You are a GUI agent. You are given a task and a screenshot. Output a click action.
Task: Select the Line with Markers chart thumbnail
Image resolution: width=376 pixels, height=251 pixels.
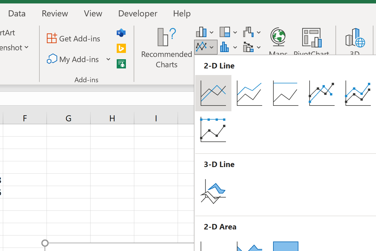coord(321,93)
